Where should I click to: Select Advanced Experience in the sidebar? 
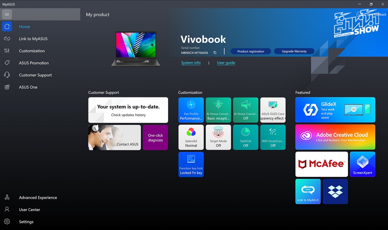(x=38, y=197)
